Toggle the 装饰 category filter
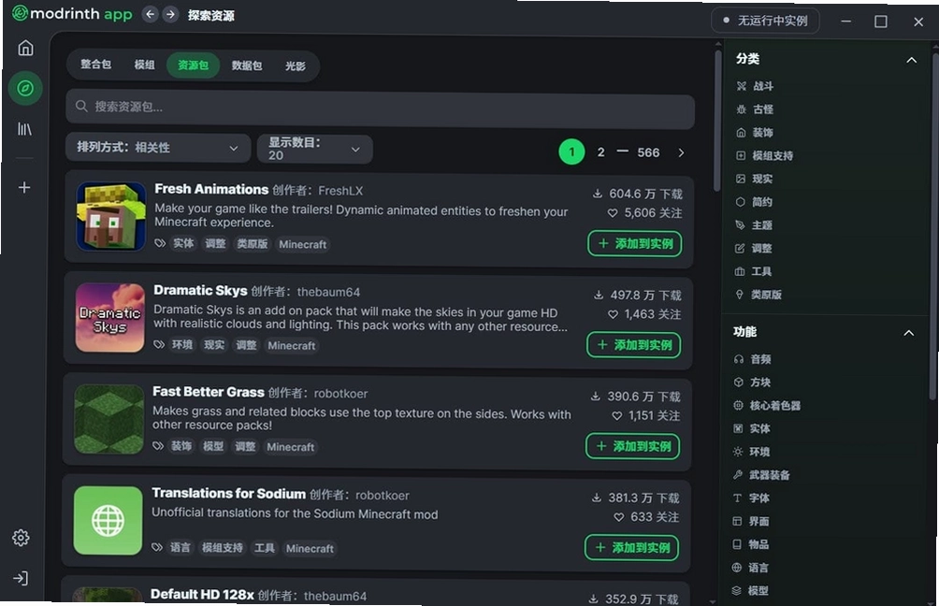The width and height of the screenshot is (939, 606). coord(755,133)
